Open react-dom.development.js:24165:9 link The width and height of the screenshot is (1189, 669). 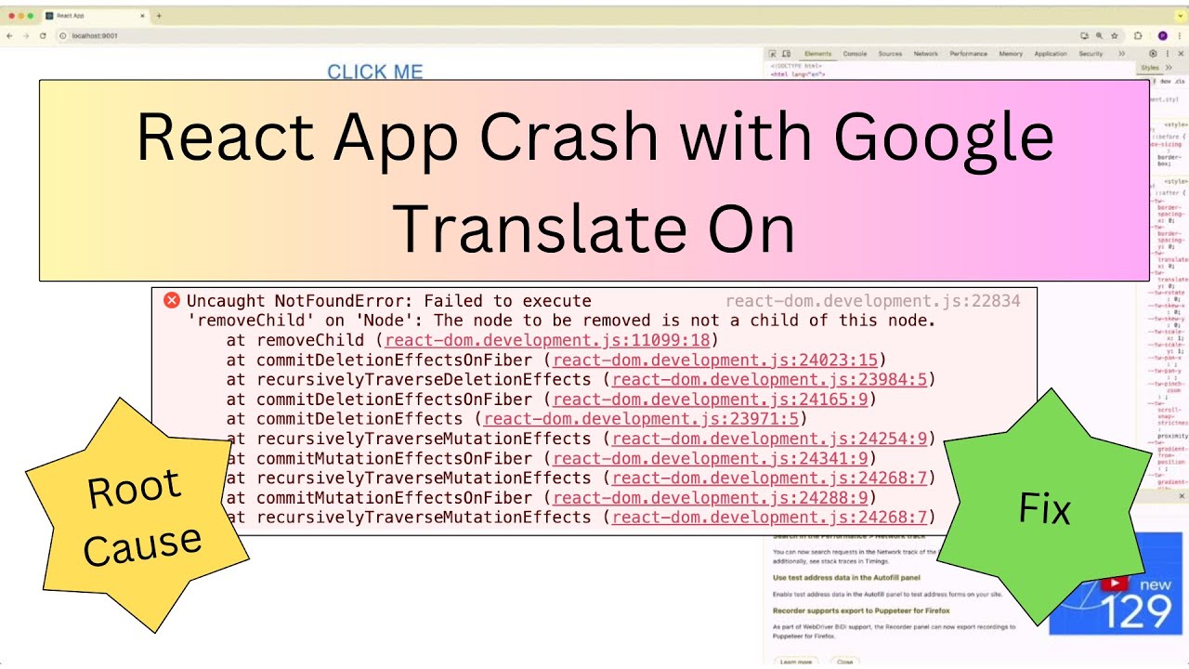tap(710, 399)
